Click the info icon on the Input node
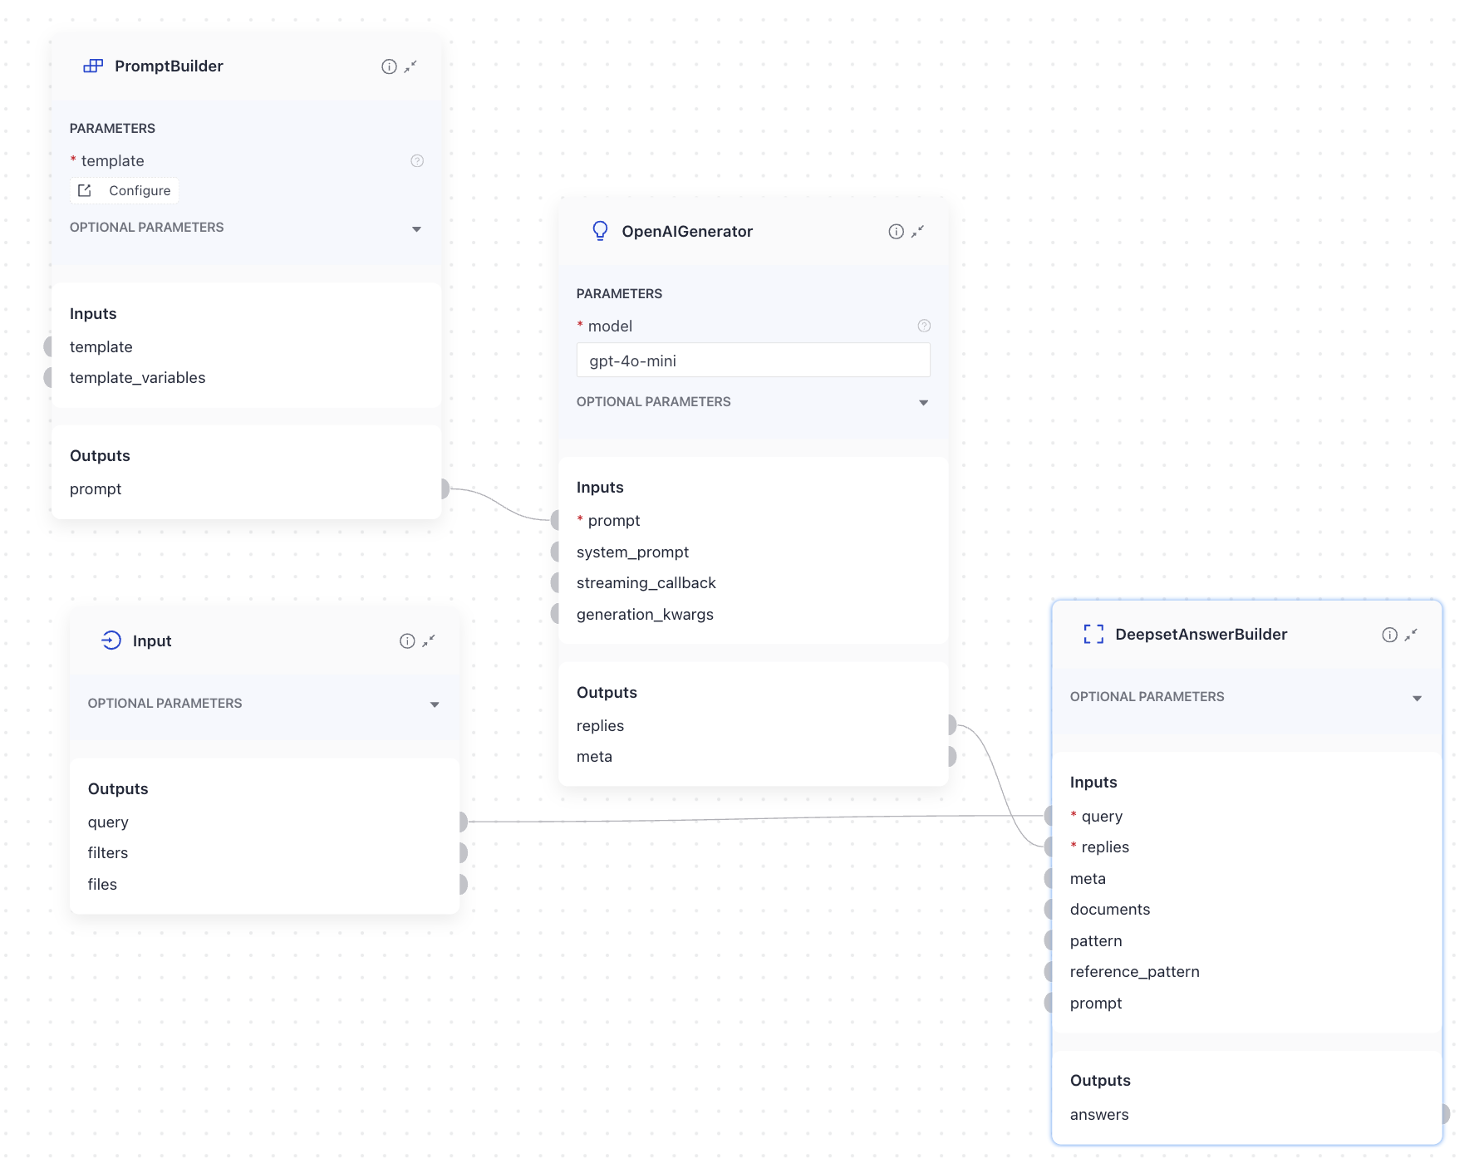Image resolution: width=1474 pixels, height=1173 pixels. 406,640
